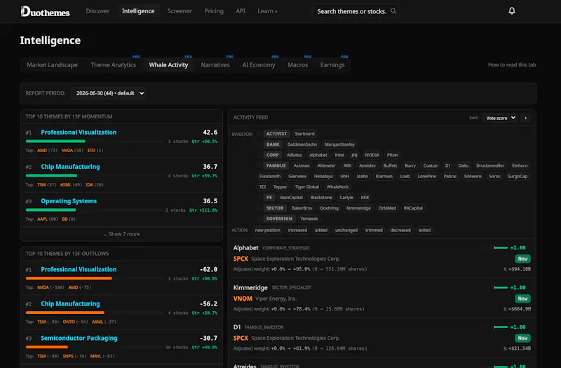Open VNOM ticker in Kimmeridge entry

pyautogui.click(x=243, y=299)
